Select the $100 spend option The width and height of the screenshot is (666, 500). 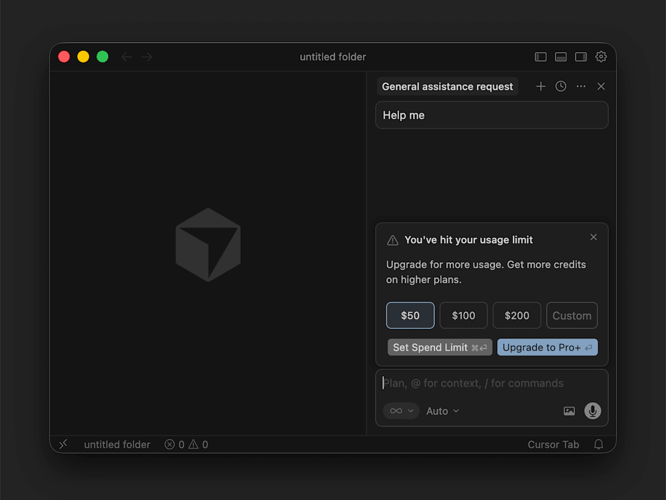pyautogui.click(x=463, y=316)
